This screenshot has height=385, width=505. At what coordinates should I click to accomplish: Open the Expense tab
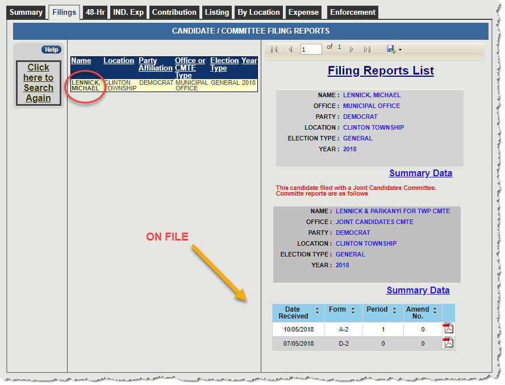(303, 13)
